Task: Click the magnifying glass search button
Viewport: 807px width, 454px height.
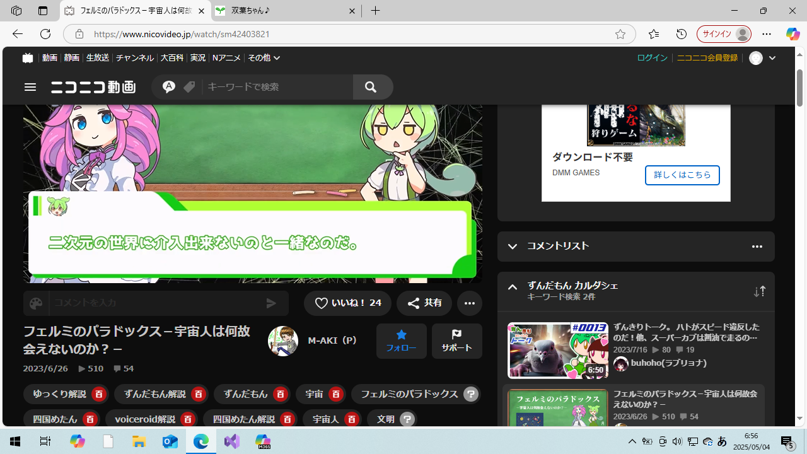Action: pyautogui.click(x=371, y=87)
